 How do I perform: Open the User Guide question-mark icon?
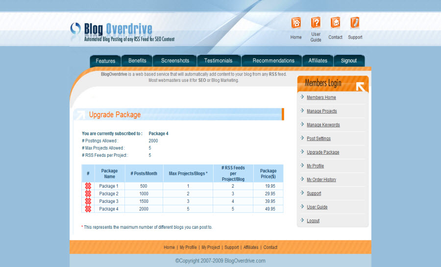[x=316, y=23]
